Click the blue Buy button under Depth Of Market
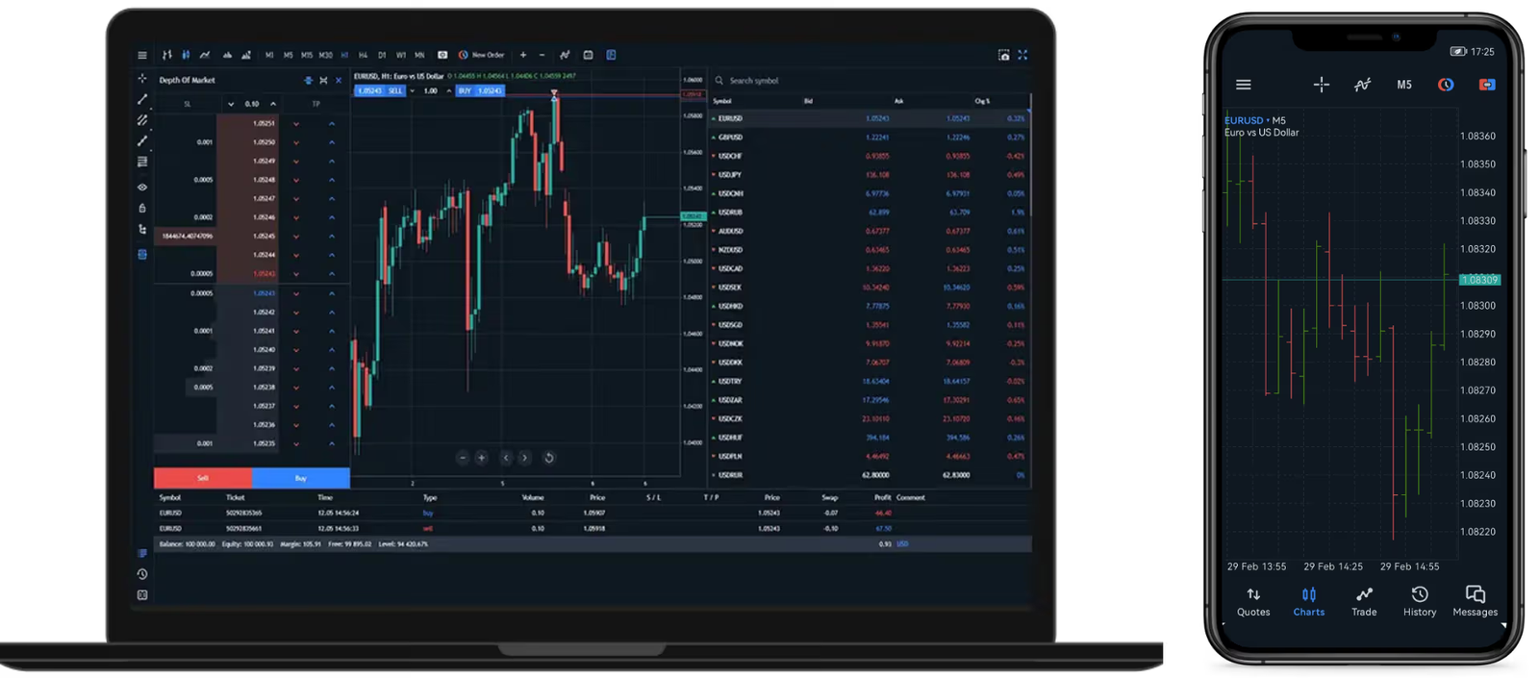The image size is (1539, 678). point(301,478)
